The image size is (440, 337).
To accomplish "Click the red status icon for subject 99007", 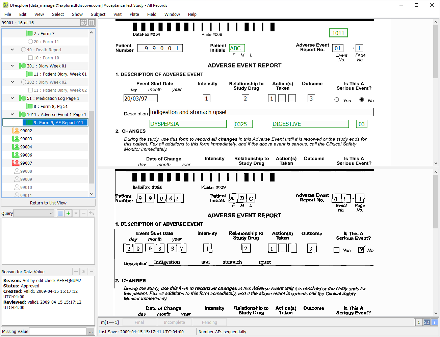I will pyautogui.click(x=16, y=163).
